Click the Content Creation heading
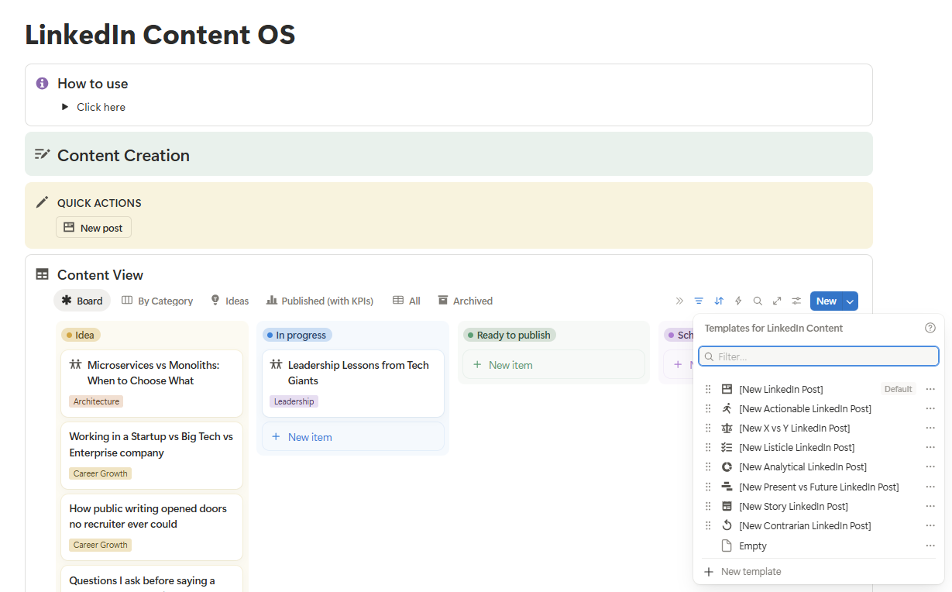The width and height of the screenshot is (952, 592). tap(123, 156)
